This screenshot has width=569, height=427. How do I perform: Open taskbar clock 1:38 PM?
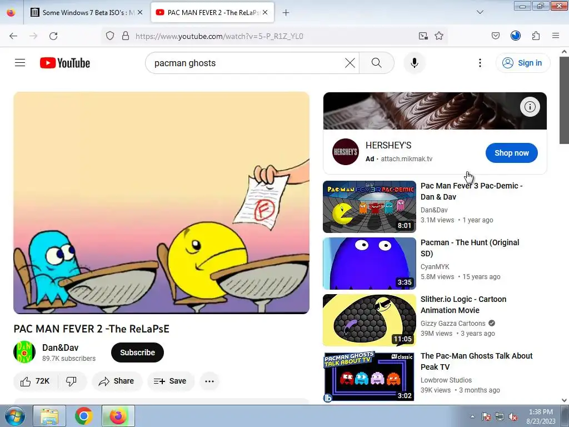click(x=541, y=416)
